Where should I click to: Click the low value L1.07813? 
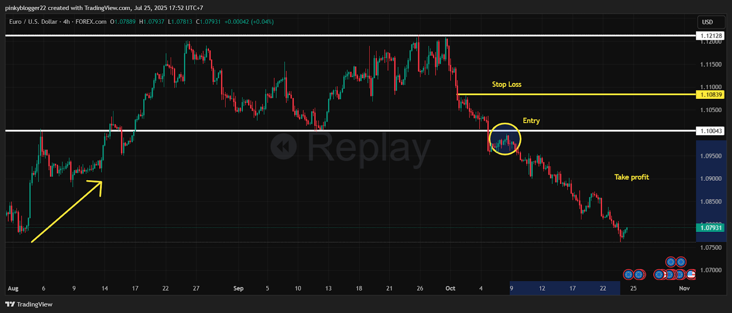[x=180, y=22]
